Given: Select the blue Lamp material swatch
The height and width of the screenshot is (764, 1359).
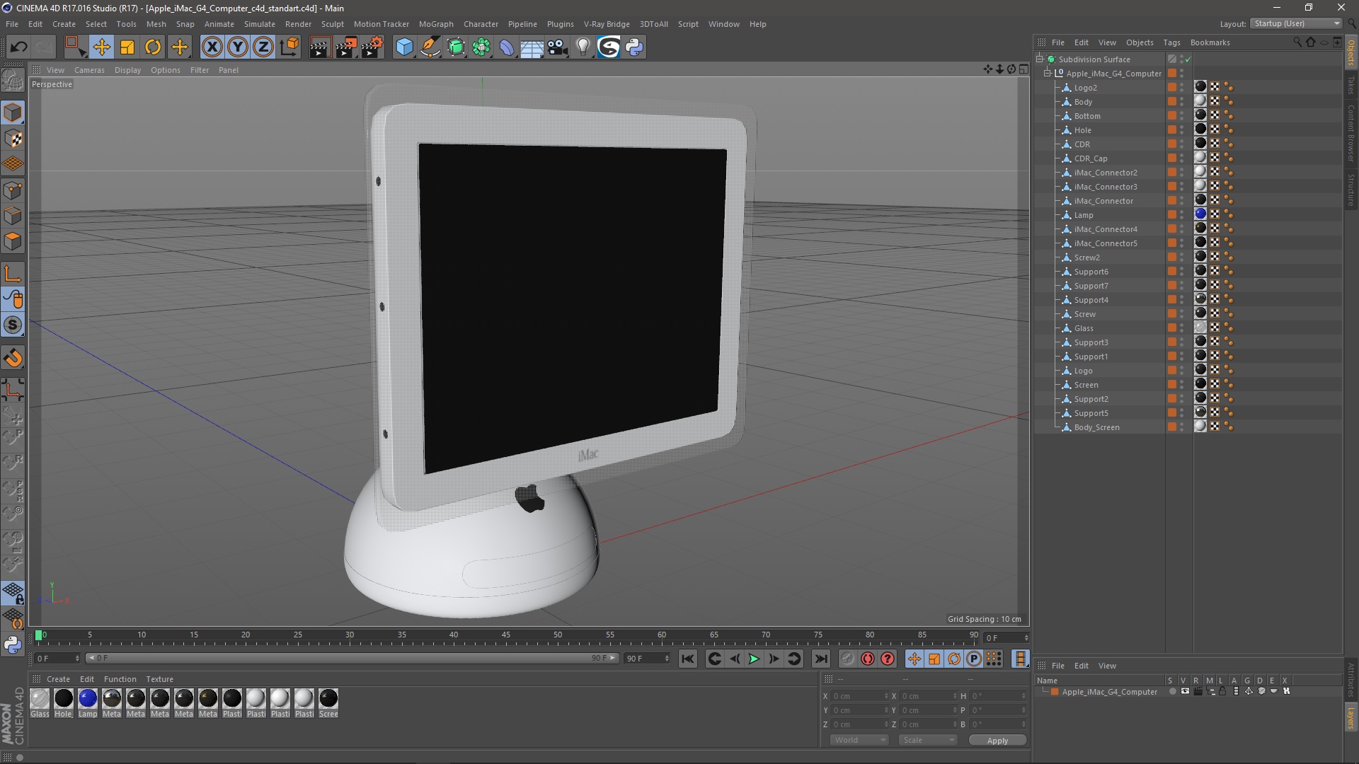Looking at the screenshot, I should click(x=88, y=699).
